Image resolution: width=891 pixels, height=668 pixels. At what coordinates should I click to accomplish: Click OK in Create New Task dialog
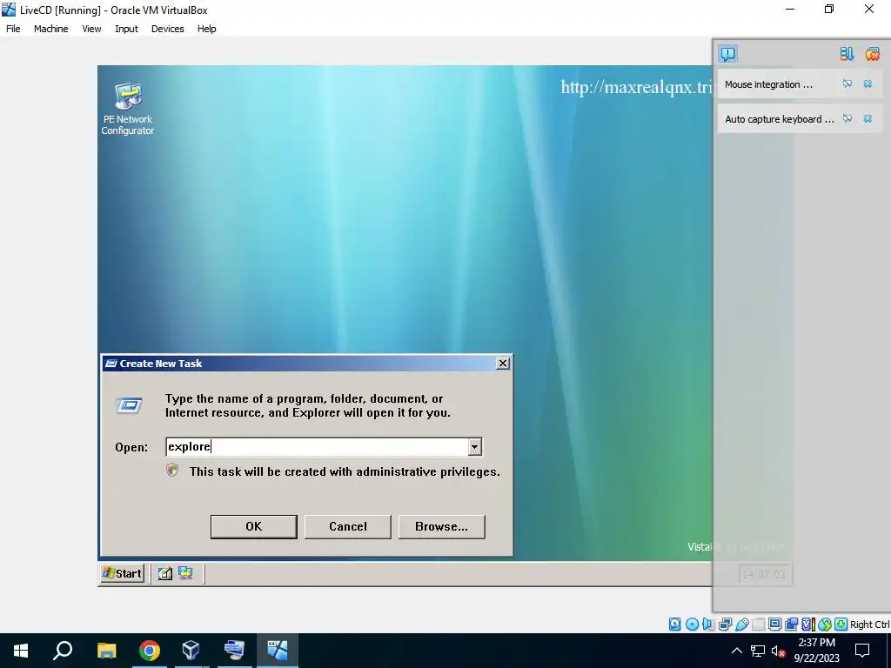(x=253, y=526)
